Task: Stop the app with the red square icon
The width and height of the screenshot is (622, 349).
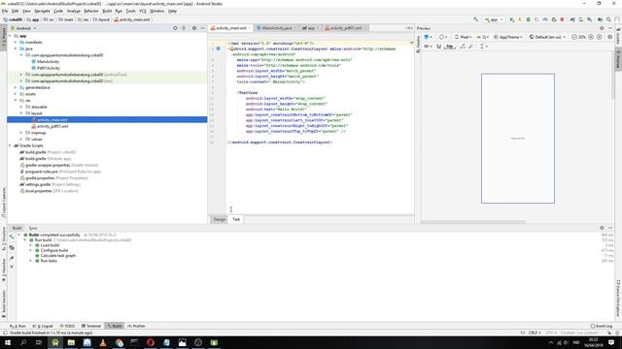Action: [562, 19]
